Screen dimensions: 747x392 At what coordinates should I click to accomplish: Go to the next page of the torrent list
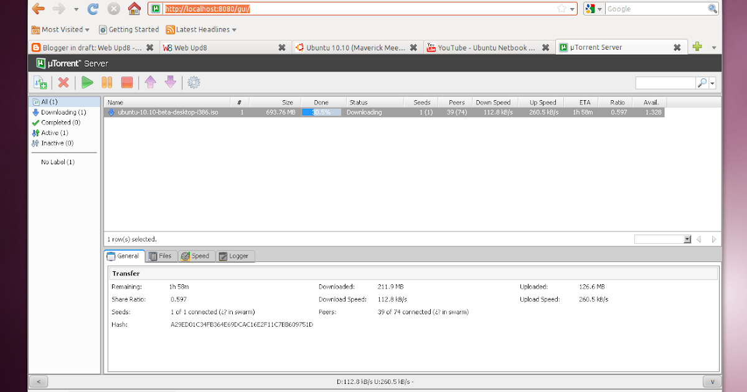(713, 239)
